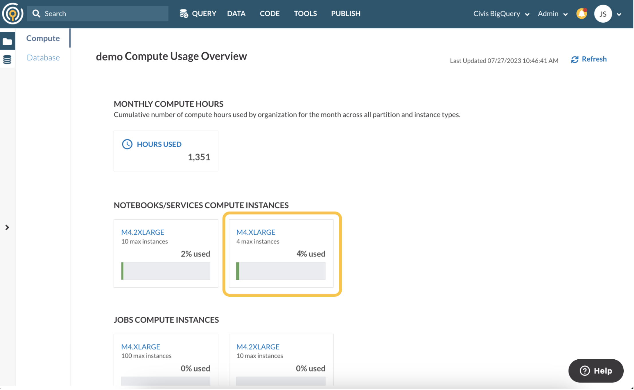Click the M4.XLARGE 4% used progress bar

(x=281, y=271)
